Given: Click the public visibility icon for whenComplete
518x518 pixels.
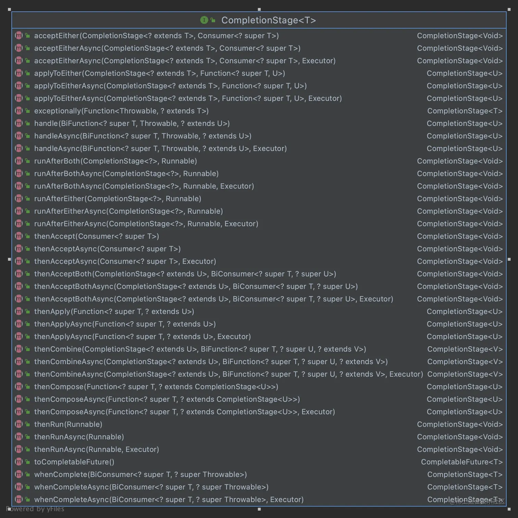Looking at the screenshot, I should (x=28, y=475).
